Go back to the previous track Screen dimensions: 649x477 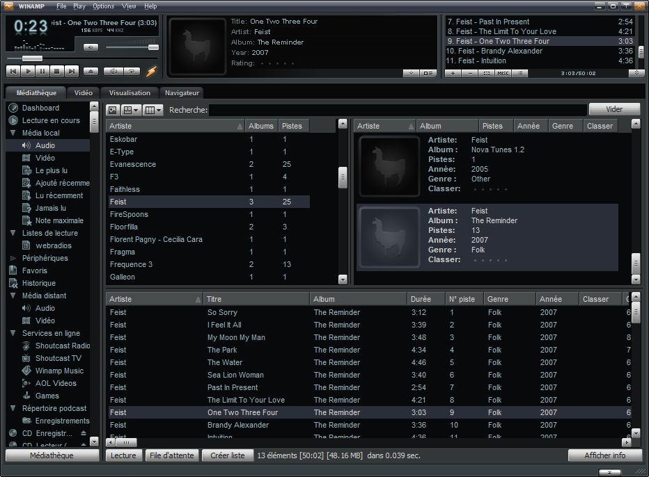pos(13,71)
